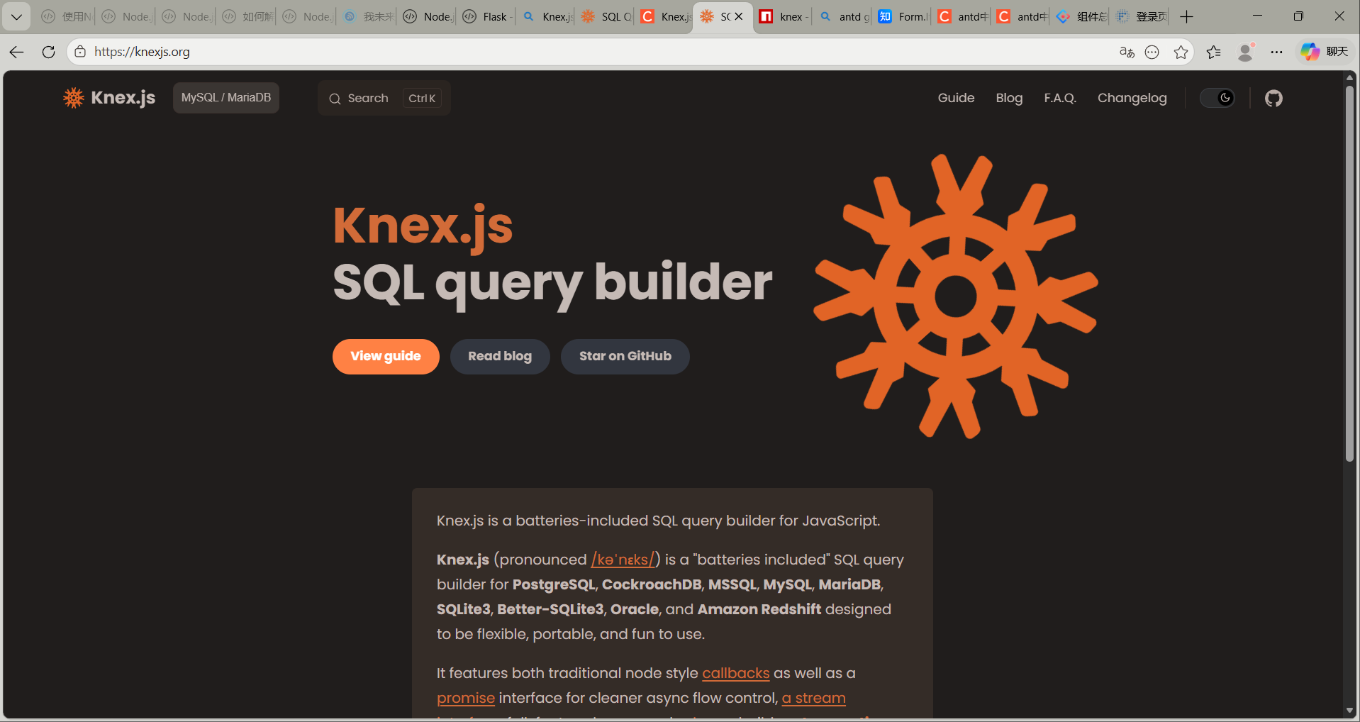Switch to the Form.I tab

click(x=903, y=16)
